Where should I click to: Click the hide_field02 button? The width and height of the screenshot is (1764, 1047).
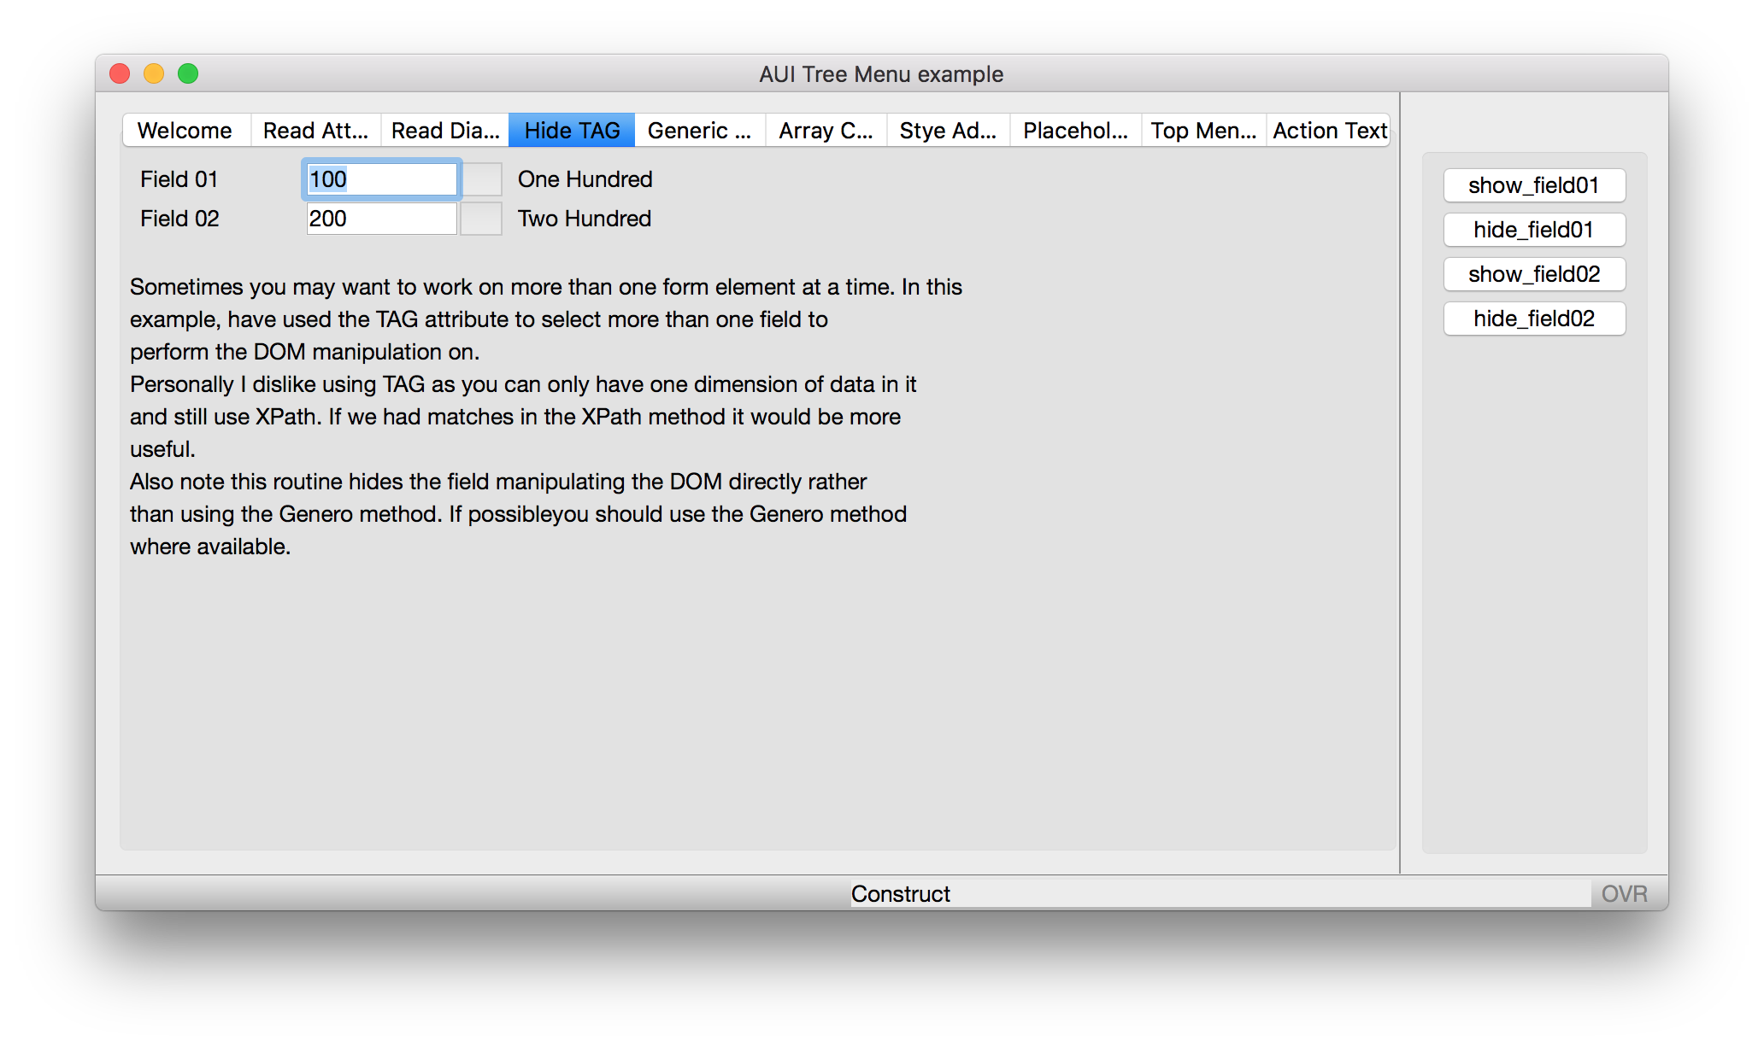click(1534, 319)
